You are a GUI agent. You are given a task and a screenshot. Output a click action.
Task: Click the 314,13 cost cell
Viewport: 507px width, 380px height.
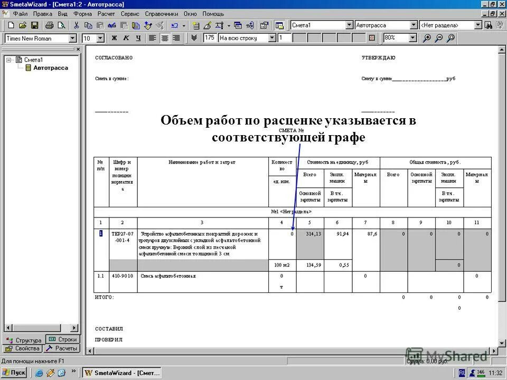click(310, 244)
